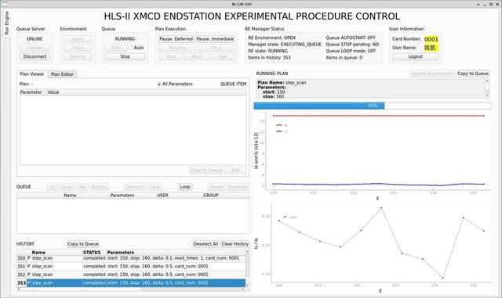502x298 pixels.
Task: Click history STATUS column header
Action: pyautogui.click(x=92, y=253)
